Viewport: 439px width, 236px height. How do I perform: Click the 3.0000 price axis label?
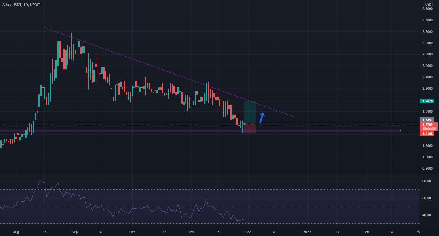click(x=428, y=43)
